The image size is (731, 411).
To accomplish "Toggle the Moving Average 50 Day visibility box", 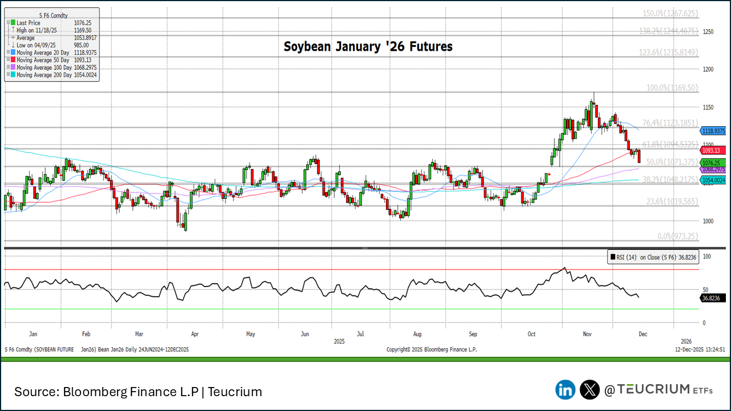I will click(8, 59).
